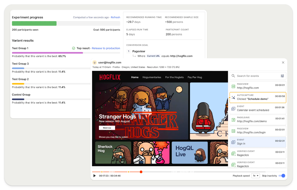Image resolution: width=297 pixels, height=190 pixels.
Task: Select the autocapture cursor icon for Schedule demo
Action: pyautogui.click(x=233, y=97)
